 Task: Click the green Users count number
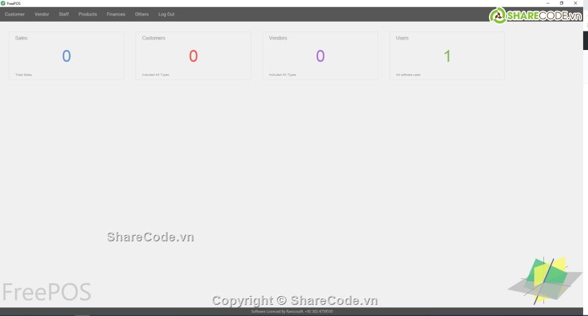click(x=447, y=56)
